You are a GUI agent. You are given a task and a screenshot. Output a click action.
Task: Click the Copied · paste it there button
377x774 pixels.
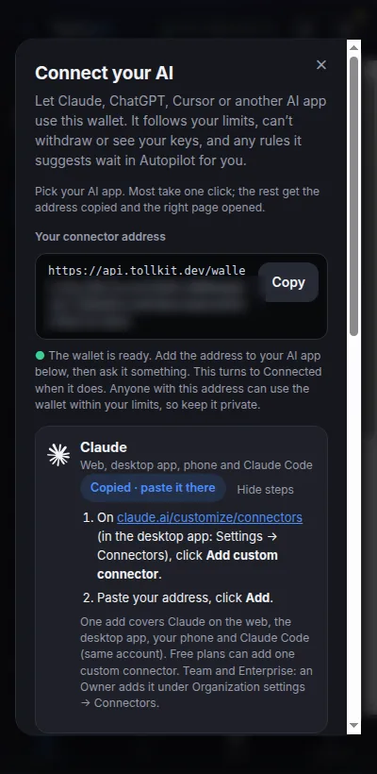(153, 488)
